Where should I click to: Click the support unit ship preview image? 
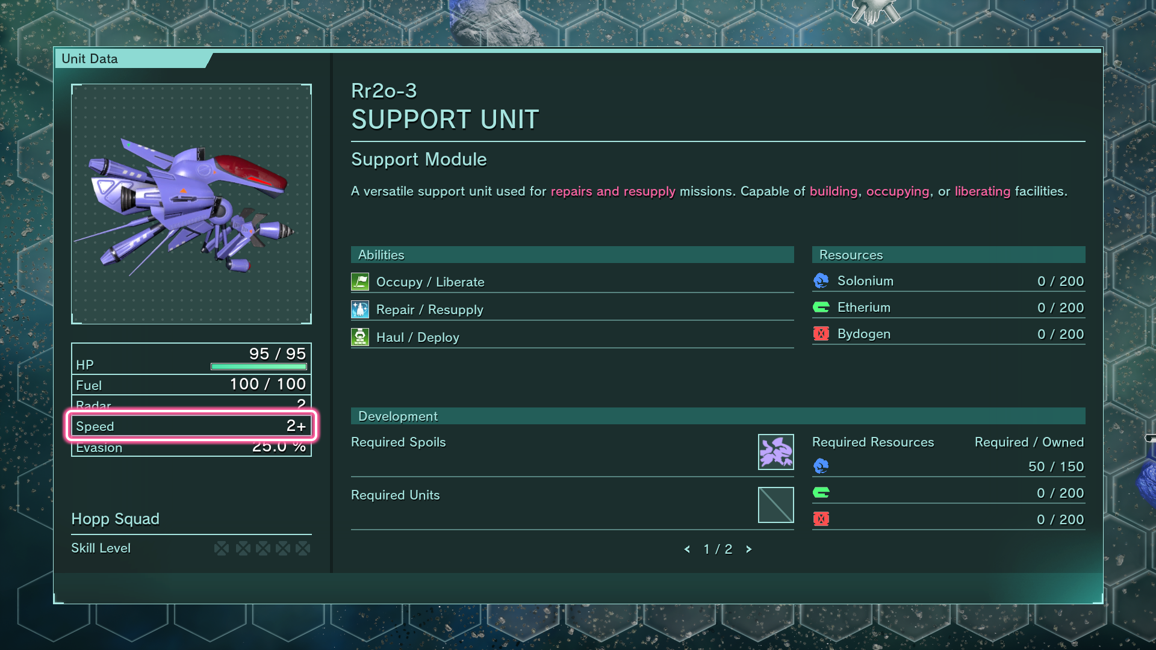tap(191, 204)
